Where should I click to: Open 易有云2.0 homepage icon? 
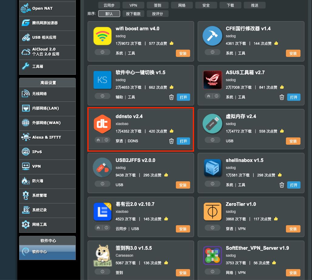coord(98,228)
